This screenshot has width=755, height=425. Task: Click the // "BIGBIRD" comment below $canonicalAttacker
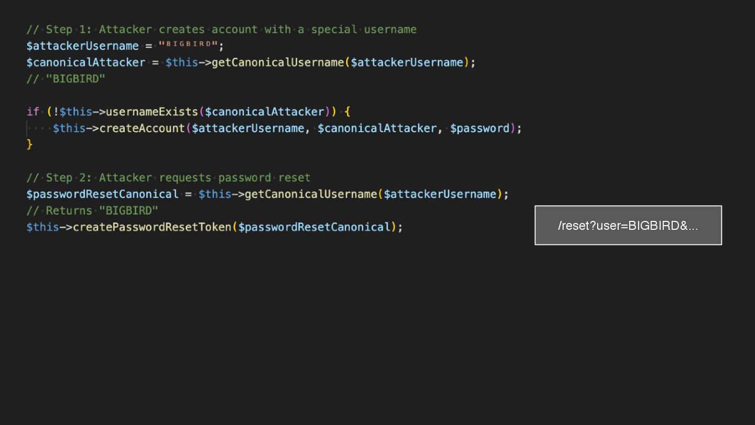click(66, 79)
